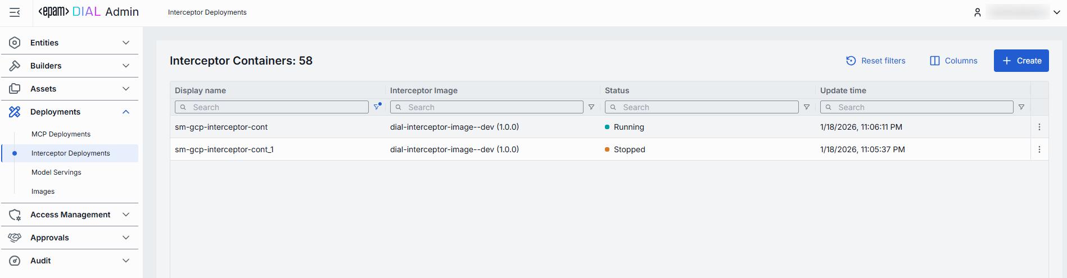Open the Interceptor Image column filter icon
The image size is (1067, 278).
point(591,107)
